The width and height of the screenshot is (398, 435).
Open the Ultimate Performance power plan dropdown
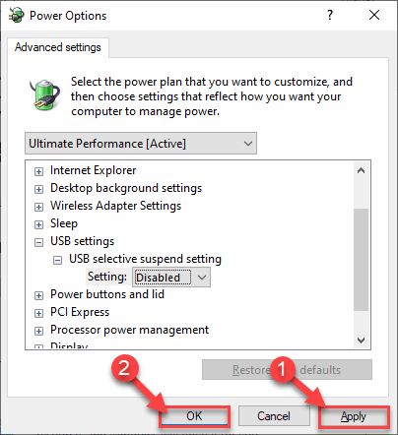[x=141, y=144]
